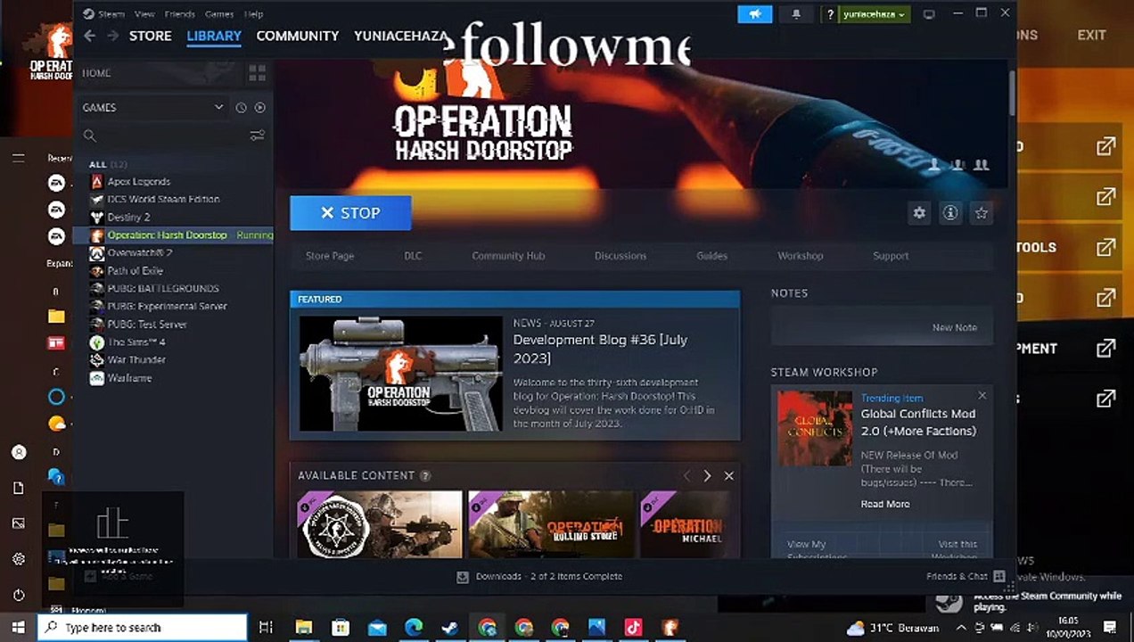
Task: Open Steam from the Windows taskbar
Action: pos(450,628)
